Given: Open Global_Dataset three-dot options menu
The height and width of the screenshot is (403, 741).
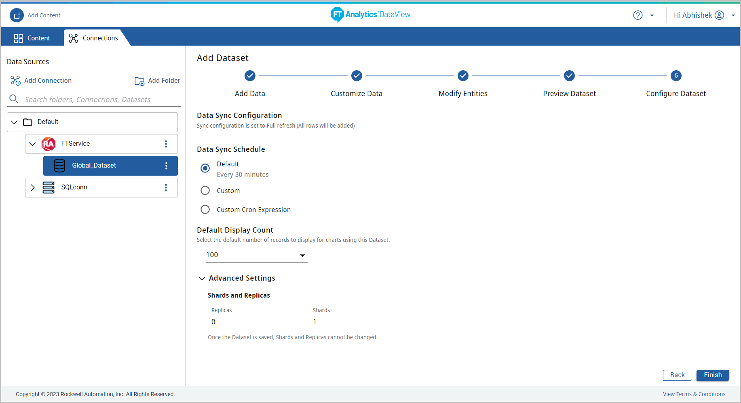Looking at the screenshot, I should 166,166.
